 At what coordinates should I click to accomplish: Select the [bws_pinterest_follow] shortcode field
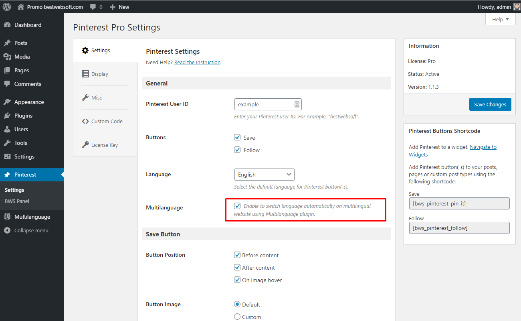459,228
